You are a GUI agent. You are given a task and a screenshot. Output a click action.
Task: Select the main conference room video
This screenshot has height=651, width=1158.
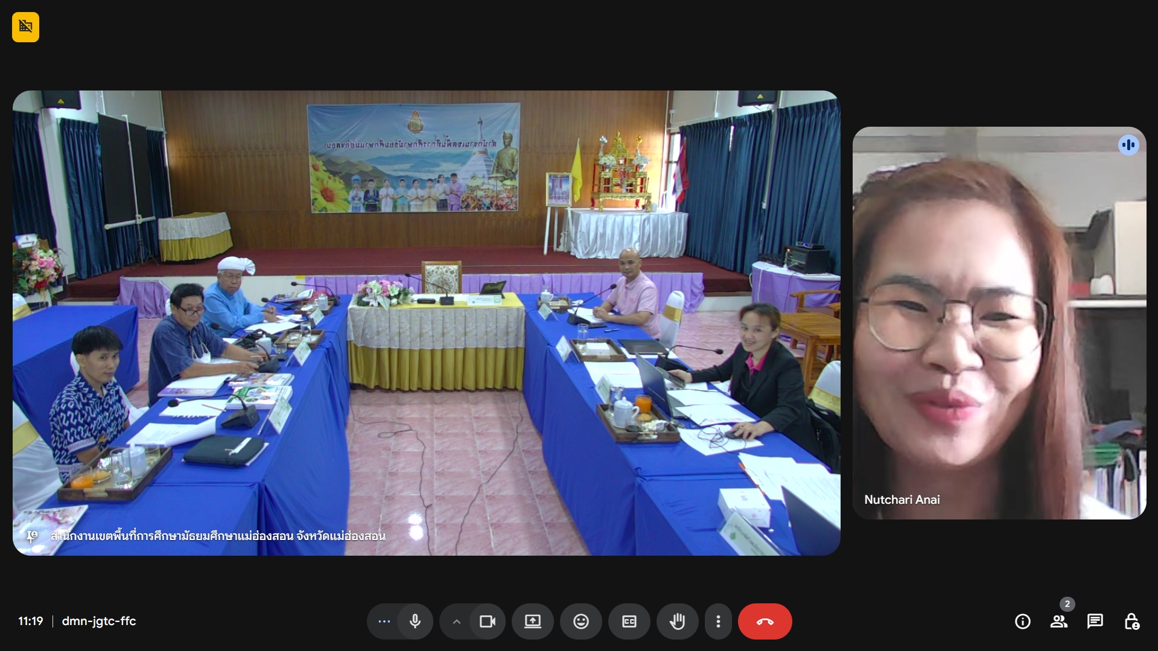coord(426,323)
